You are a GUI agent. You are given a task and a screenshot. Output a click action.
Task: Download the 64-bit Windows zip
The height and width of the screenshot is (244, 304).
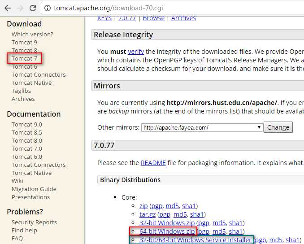(x=167, y=231)
